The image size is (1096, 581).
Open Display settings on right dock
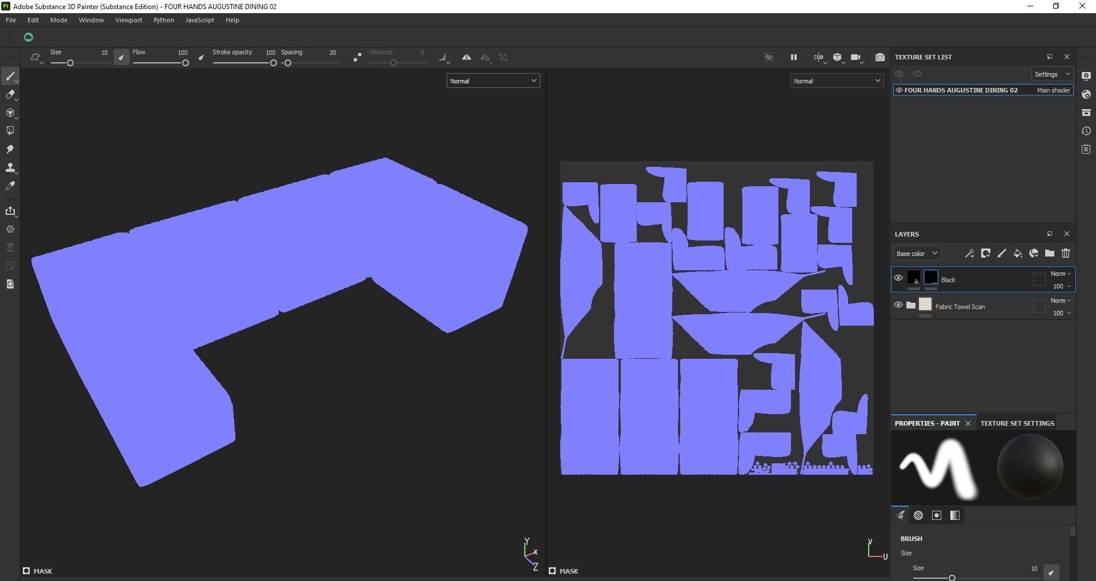1086,76
